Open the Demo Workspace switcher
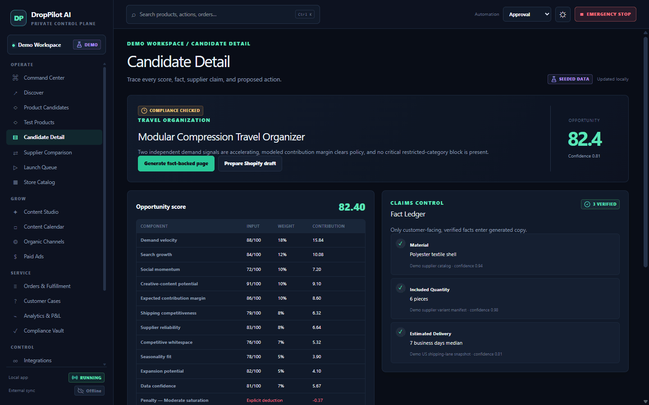 pos(56,45)
